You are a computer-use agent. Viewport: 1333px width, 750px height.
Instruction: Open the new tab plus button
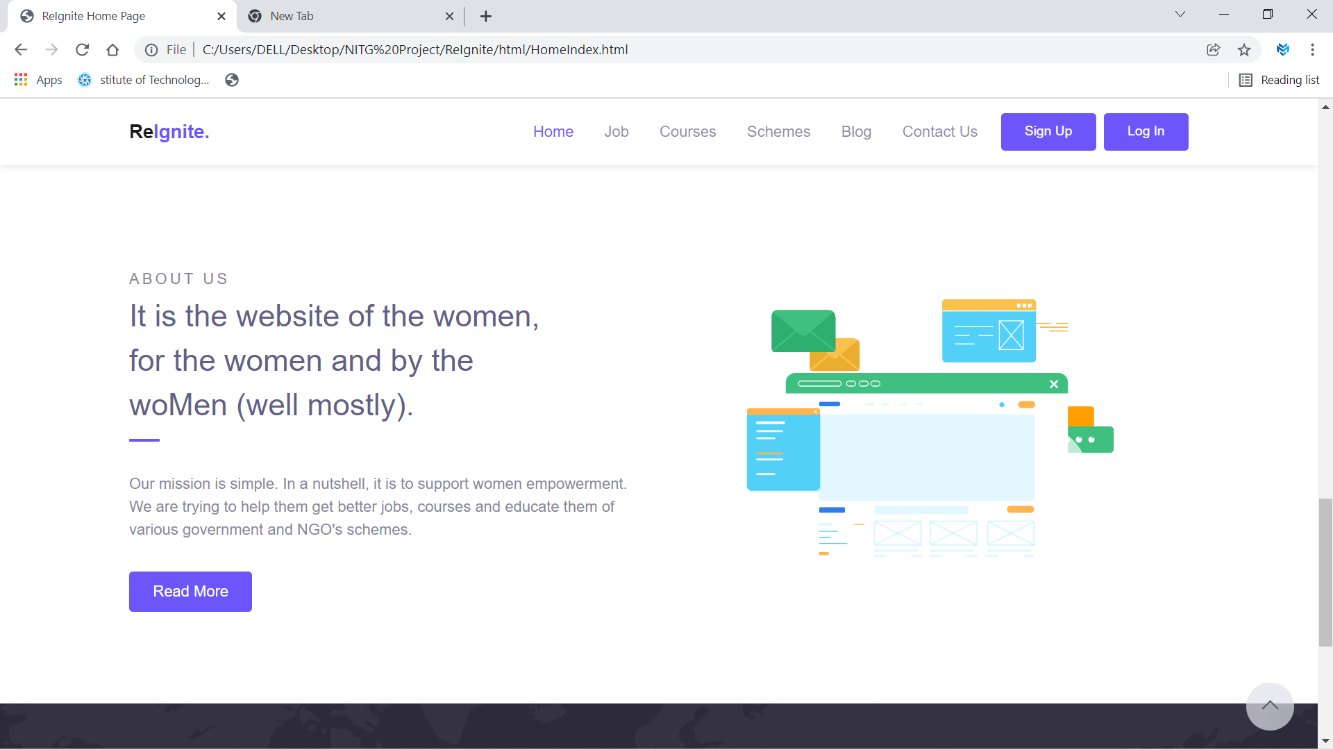[486, 16]
